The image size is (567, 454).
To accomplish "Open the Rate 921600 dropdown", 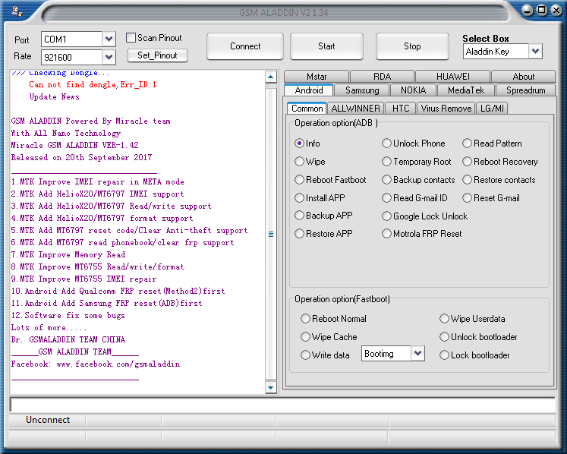I will [109, 57].
